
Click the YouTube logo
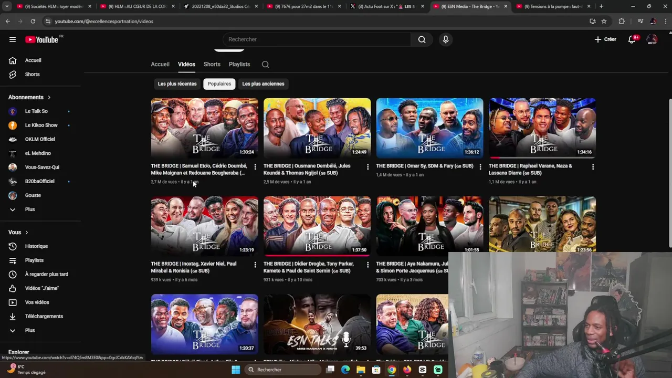click(x=41, y=39)
